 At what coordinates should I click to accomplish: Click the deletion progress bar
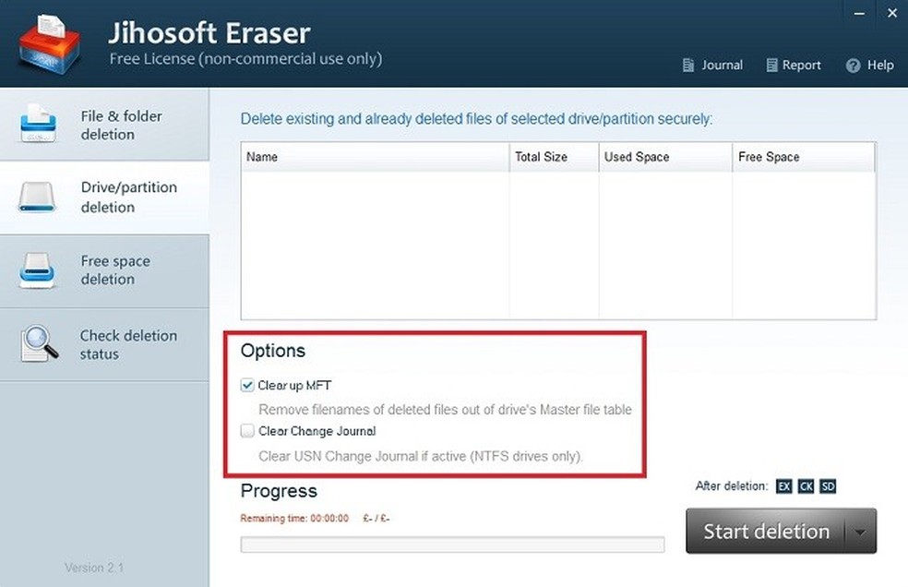pyautogui.click(x=452, y=545)
